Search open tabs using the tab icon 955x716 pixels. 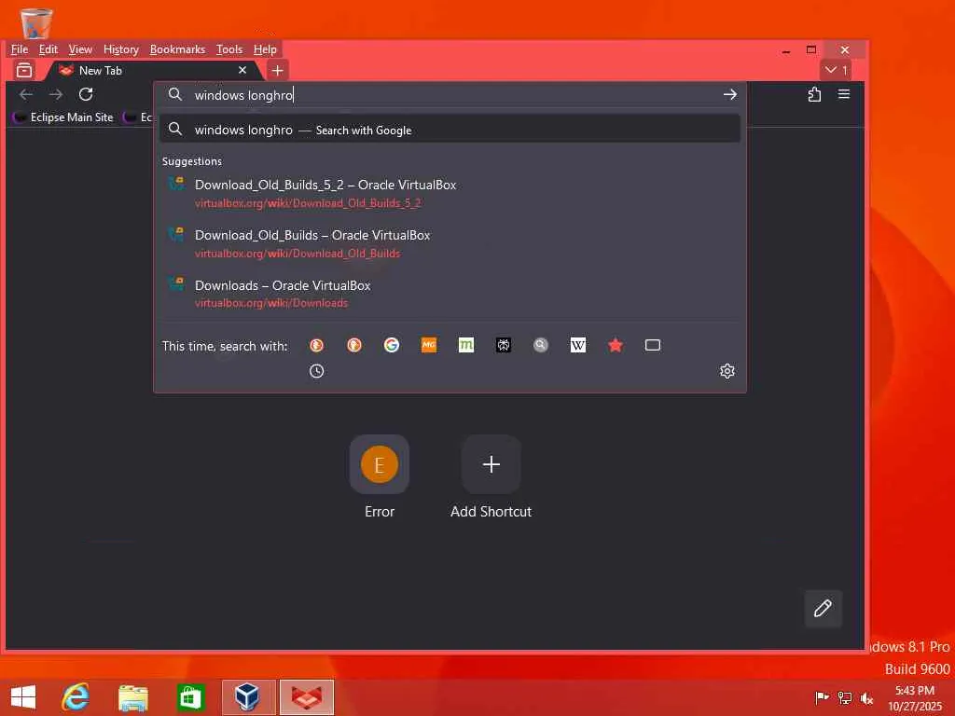[652, 345]
